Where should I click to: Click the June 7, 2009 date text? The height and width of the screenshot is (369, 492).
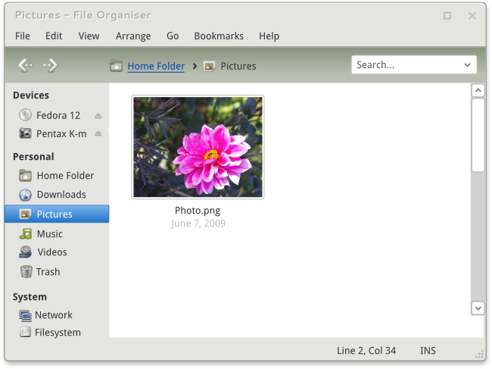click(x=198, y=224)
